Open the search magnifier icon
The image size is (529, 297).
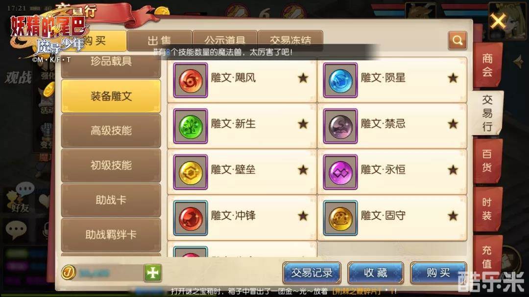tap(457, 41)
